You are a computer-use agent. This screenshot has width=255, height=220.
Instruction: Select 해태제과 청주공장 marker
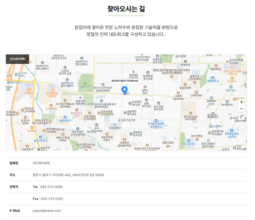coord(131,134)
